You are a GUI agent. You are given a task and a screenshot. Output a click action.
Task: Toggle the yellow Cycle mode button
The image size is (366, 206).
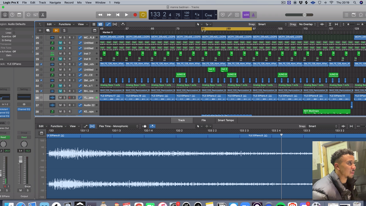[x=143, y=15]
